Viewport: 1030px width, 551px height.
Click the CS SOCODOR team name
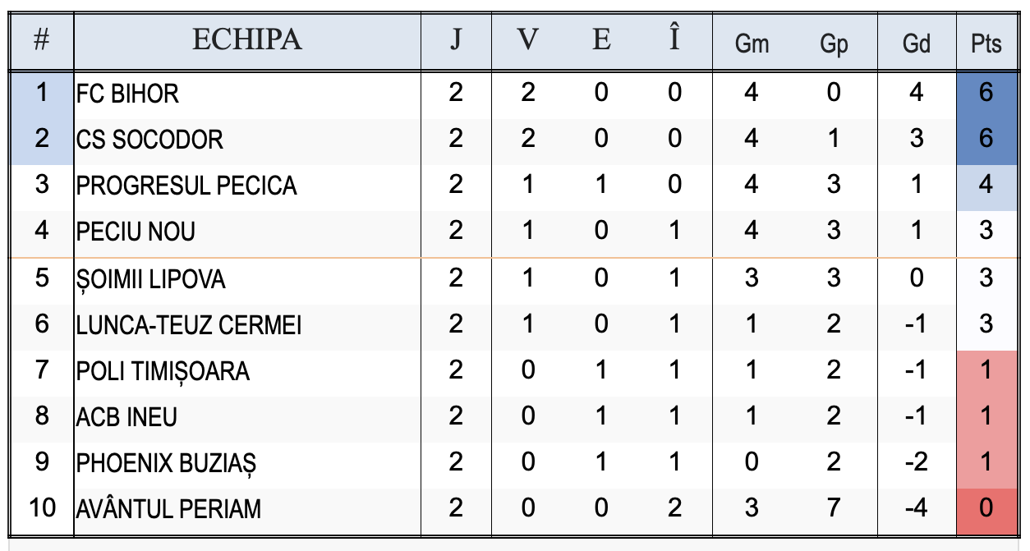point(149,140)
